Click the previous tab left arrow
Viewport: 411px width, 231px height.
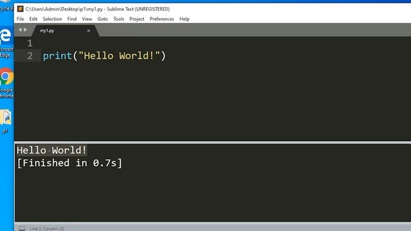(x=20, y=30)
